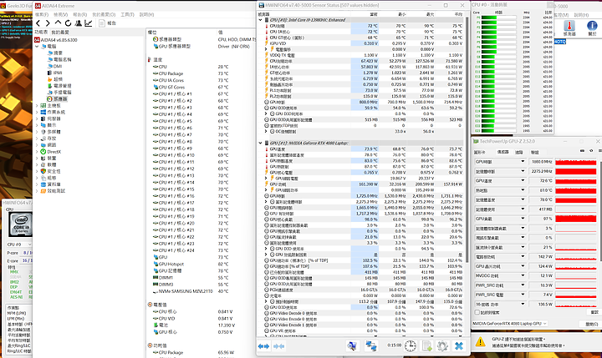Click AIDA64 Back navigation arrow
This screenshot has width=602, height=358.
38,23
